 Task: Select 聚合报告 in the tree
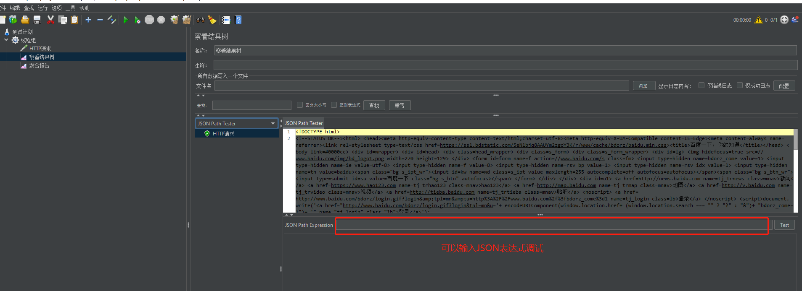tap(39, 65)
